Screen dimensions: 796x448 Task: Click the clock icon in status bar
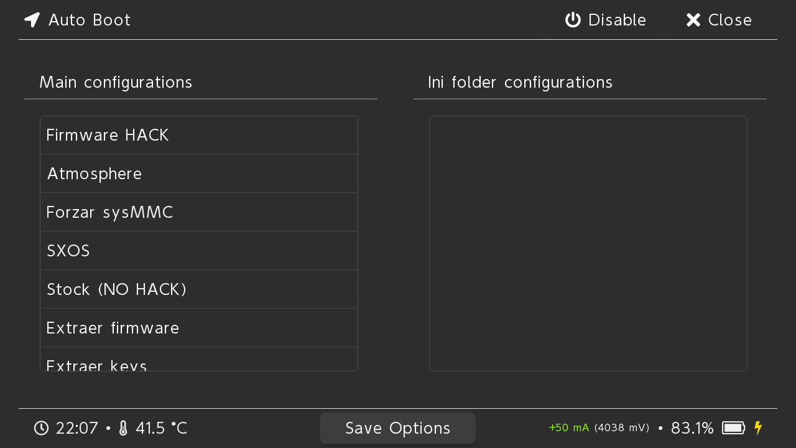pos(41,428)
